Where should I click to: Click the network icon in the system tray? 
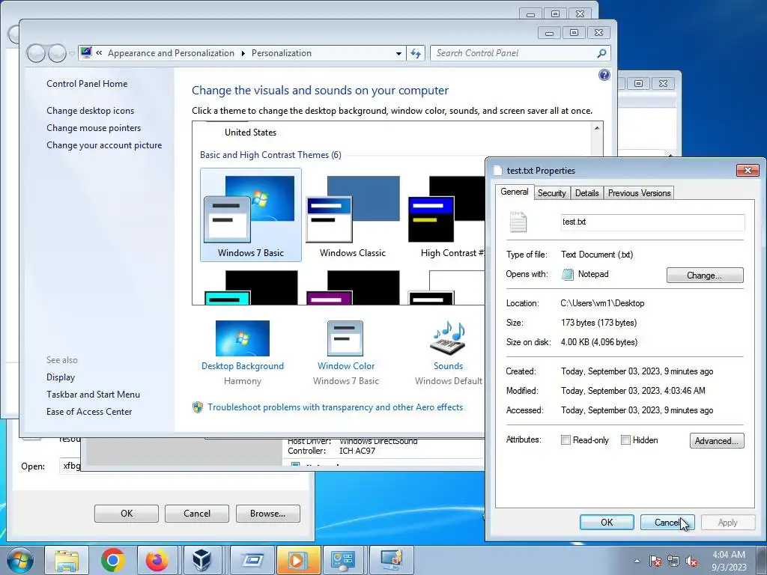pyautogui.click(x=673, y=561)
